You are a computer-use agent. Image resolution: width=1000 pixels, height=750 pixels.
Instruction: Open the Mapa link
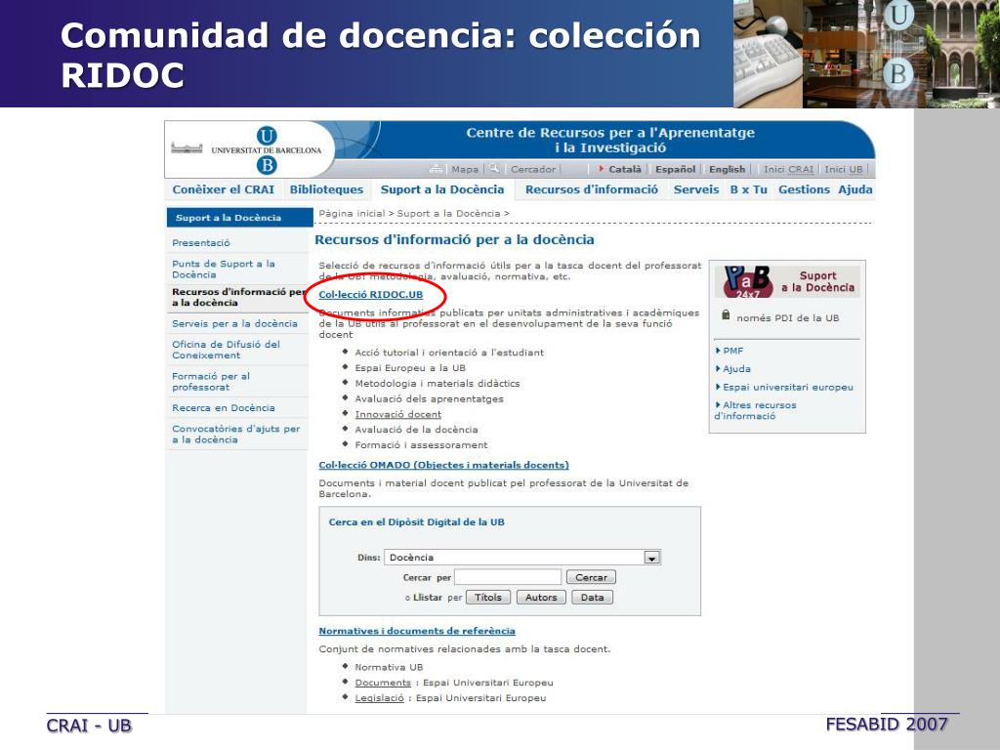465,169
